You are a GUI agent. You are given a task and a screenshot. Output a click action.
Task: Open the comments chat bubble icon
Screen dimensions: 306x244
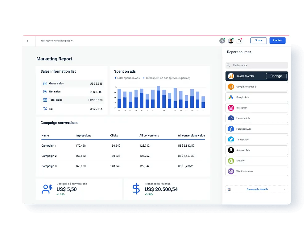(239, 41)
